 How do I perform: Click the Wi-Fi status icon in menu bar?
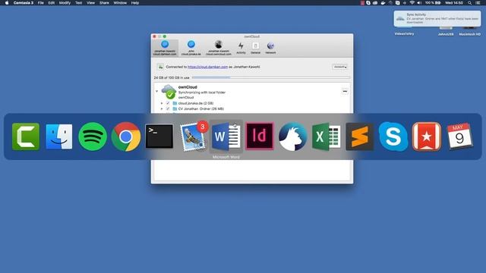[412, 3]
